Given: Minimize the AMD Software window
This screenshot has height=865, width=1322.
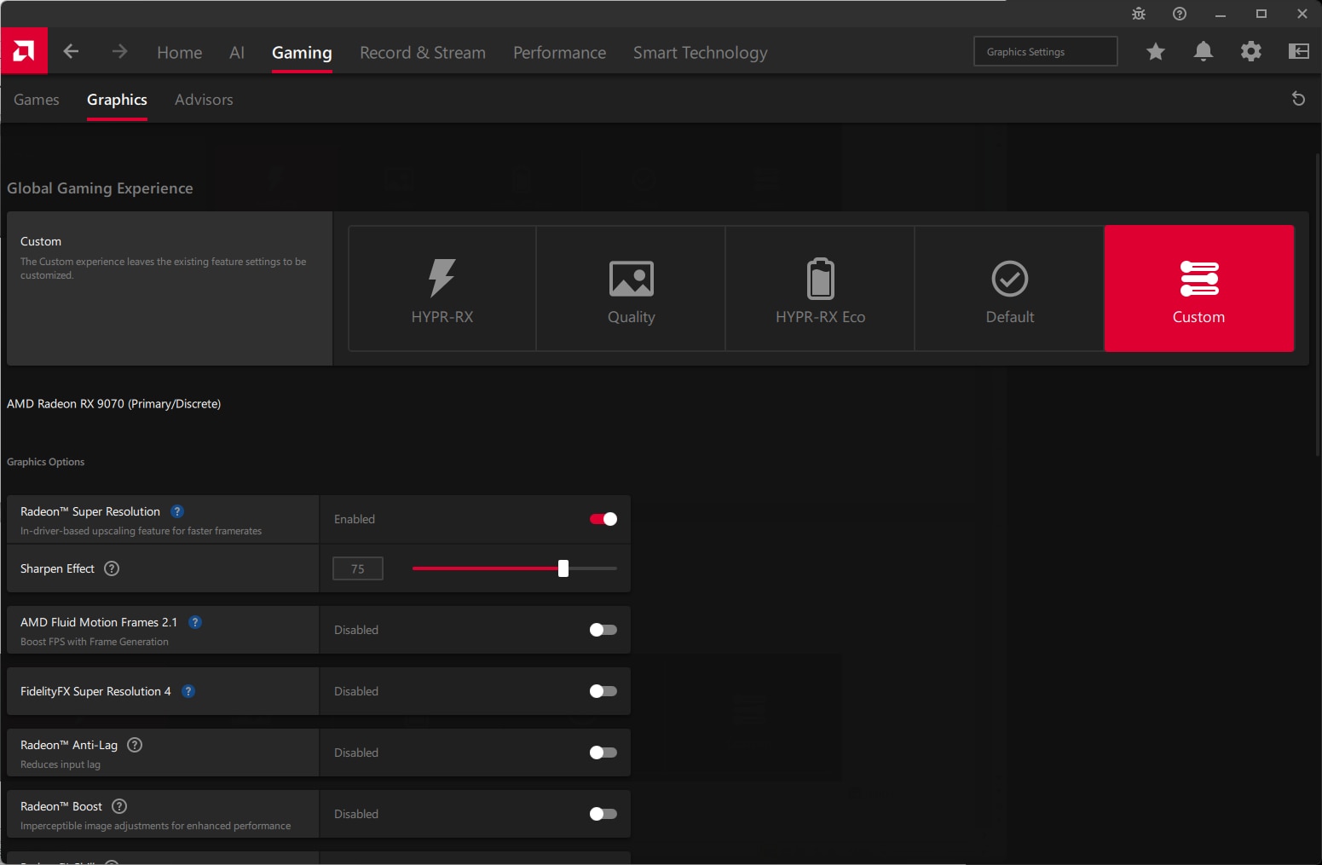Looking at the screenshot, I should pyautogui.click(x=1221, y=14).
